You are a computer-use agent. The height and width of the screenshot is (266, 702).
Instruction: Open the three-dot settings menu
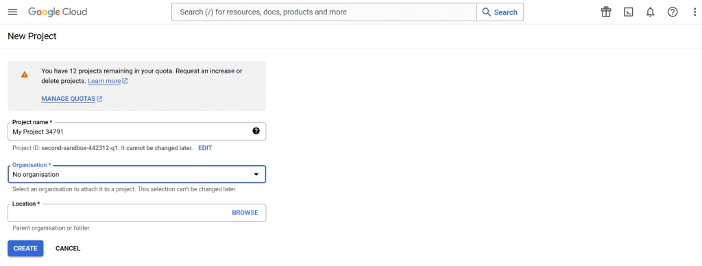coord(694,12)
